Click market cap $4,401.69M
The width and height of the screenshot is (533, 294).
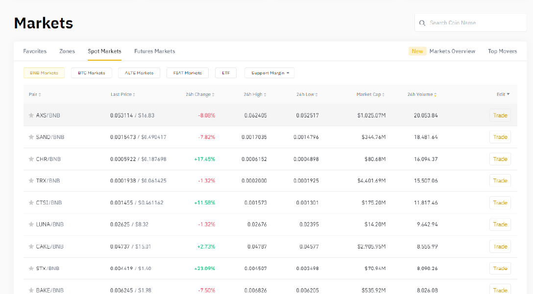[x=371, y=181]
